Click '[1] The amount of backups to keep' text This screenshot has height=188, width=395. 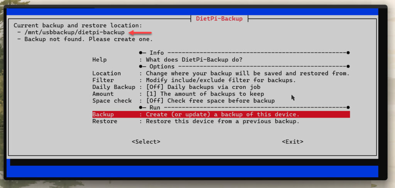click(205, 94)
